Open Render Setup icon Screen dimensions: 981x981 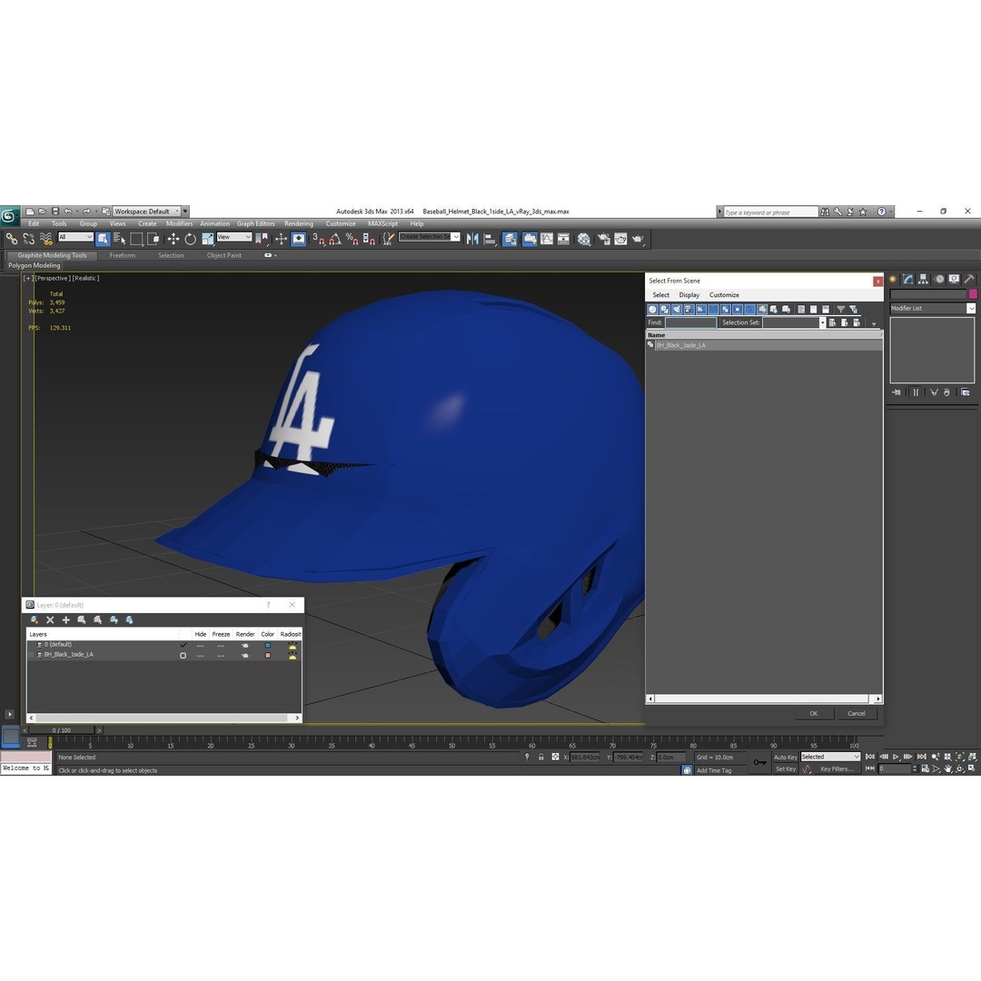click(604, 238)
